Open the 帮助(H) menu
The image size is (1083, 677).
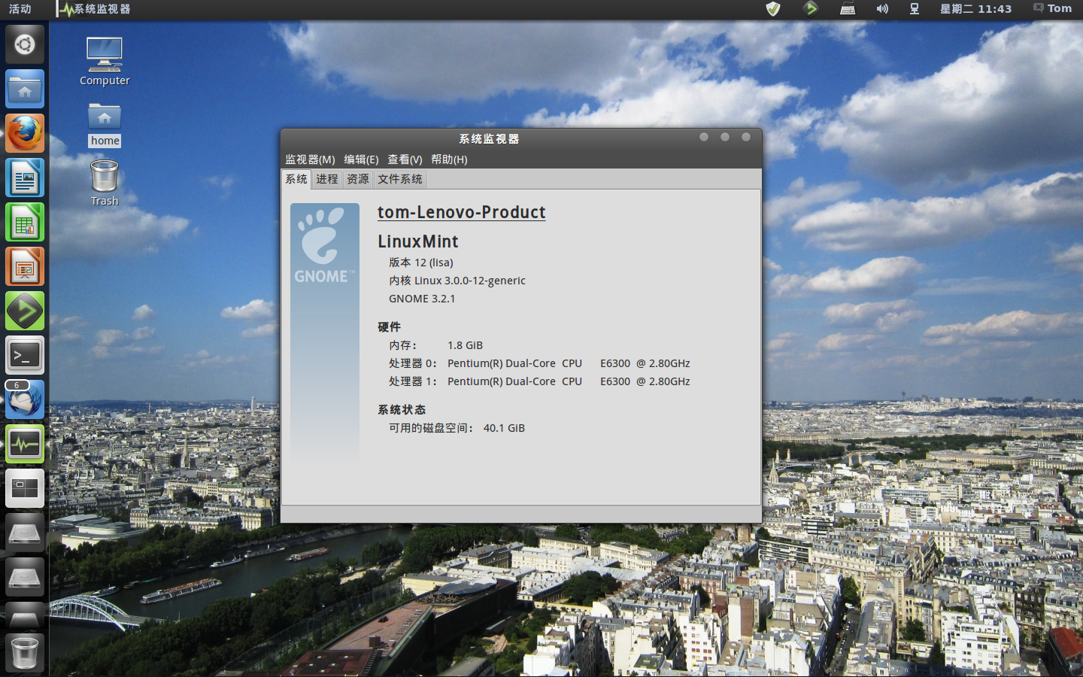(449, 159)
